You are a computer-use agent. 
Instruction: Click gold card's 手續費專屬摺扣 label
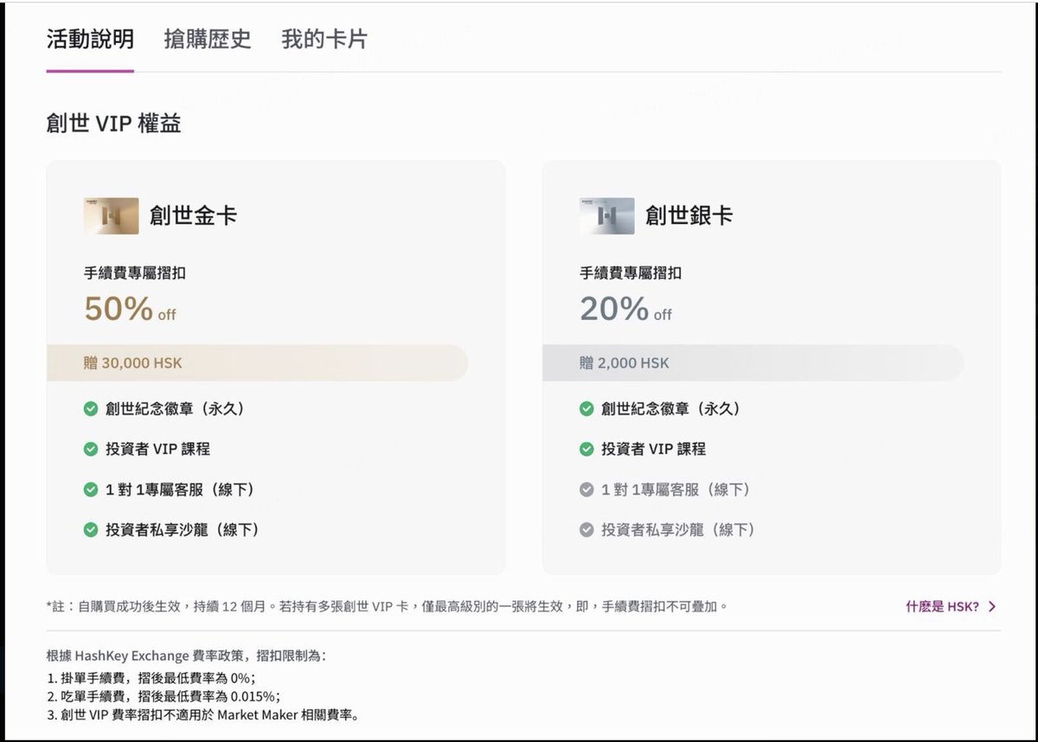click(x=134, y=273)
